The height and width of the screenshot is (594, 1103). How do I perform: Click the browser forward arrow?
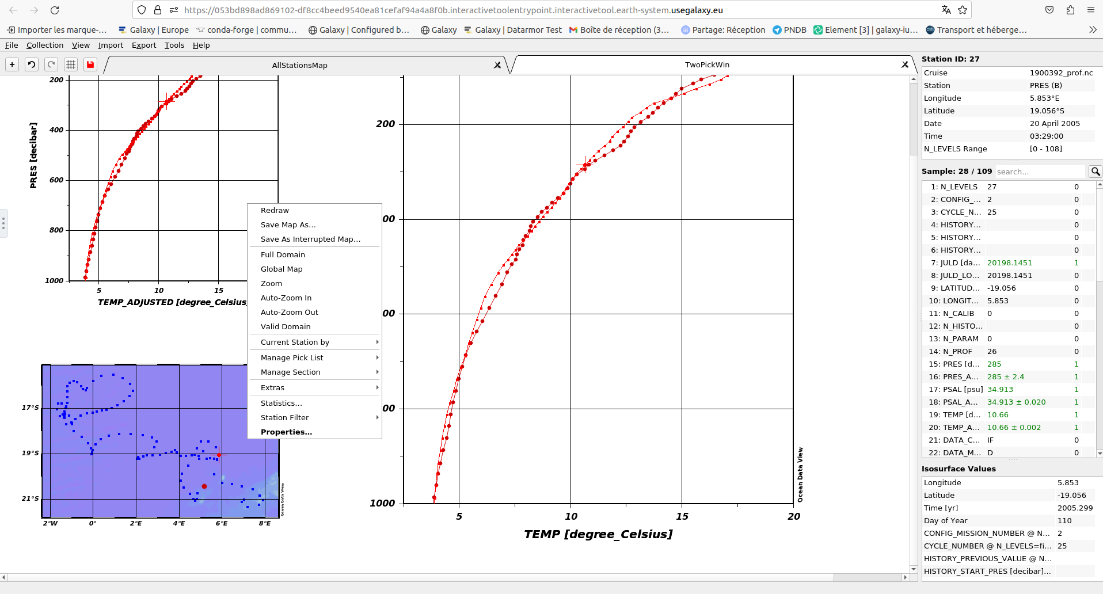click(34, 10)
